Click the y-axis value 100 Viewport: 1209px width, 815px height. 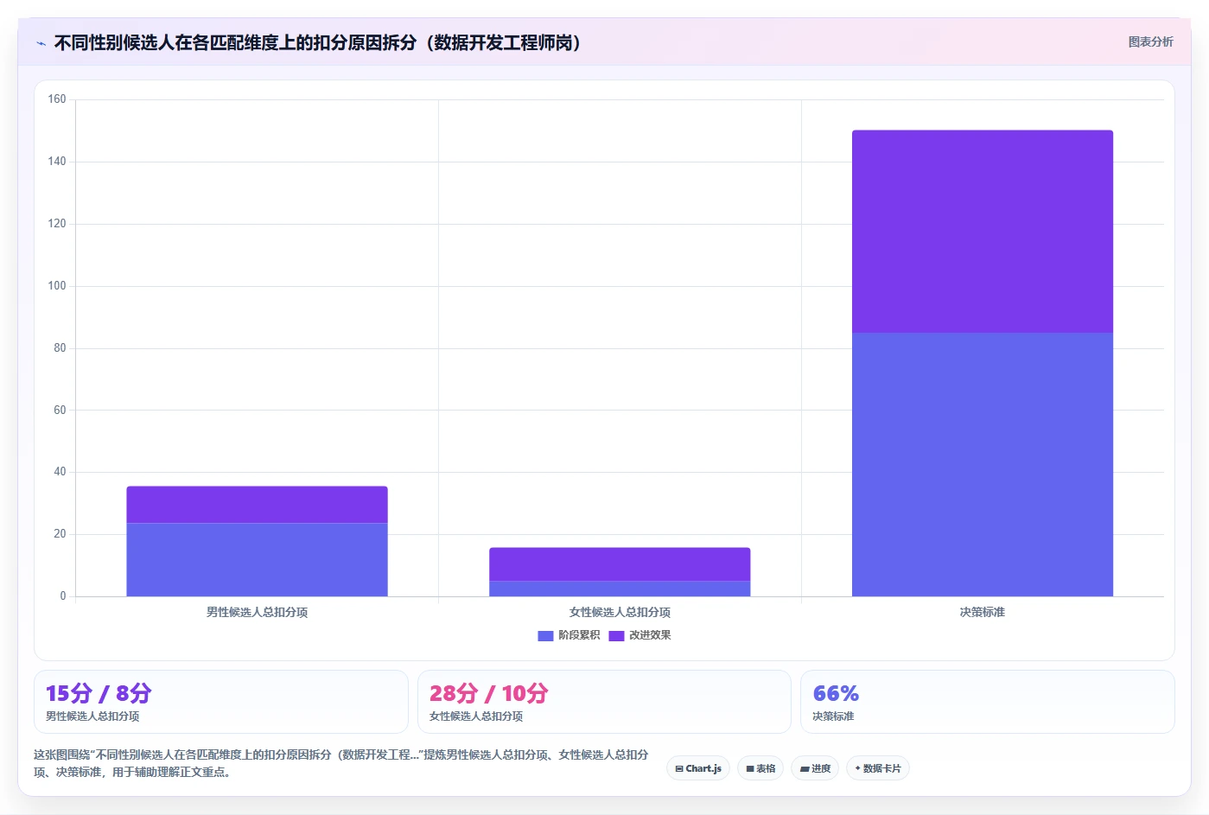(57, 286)
